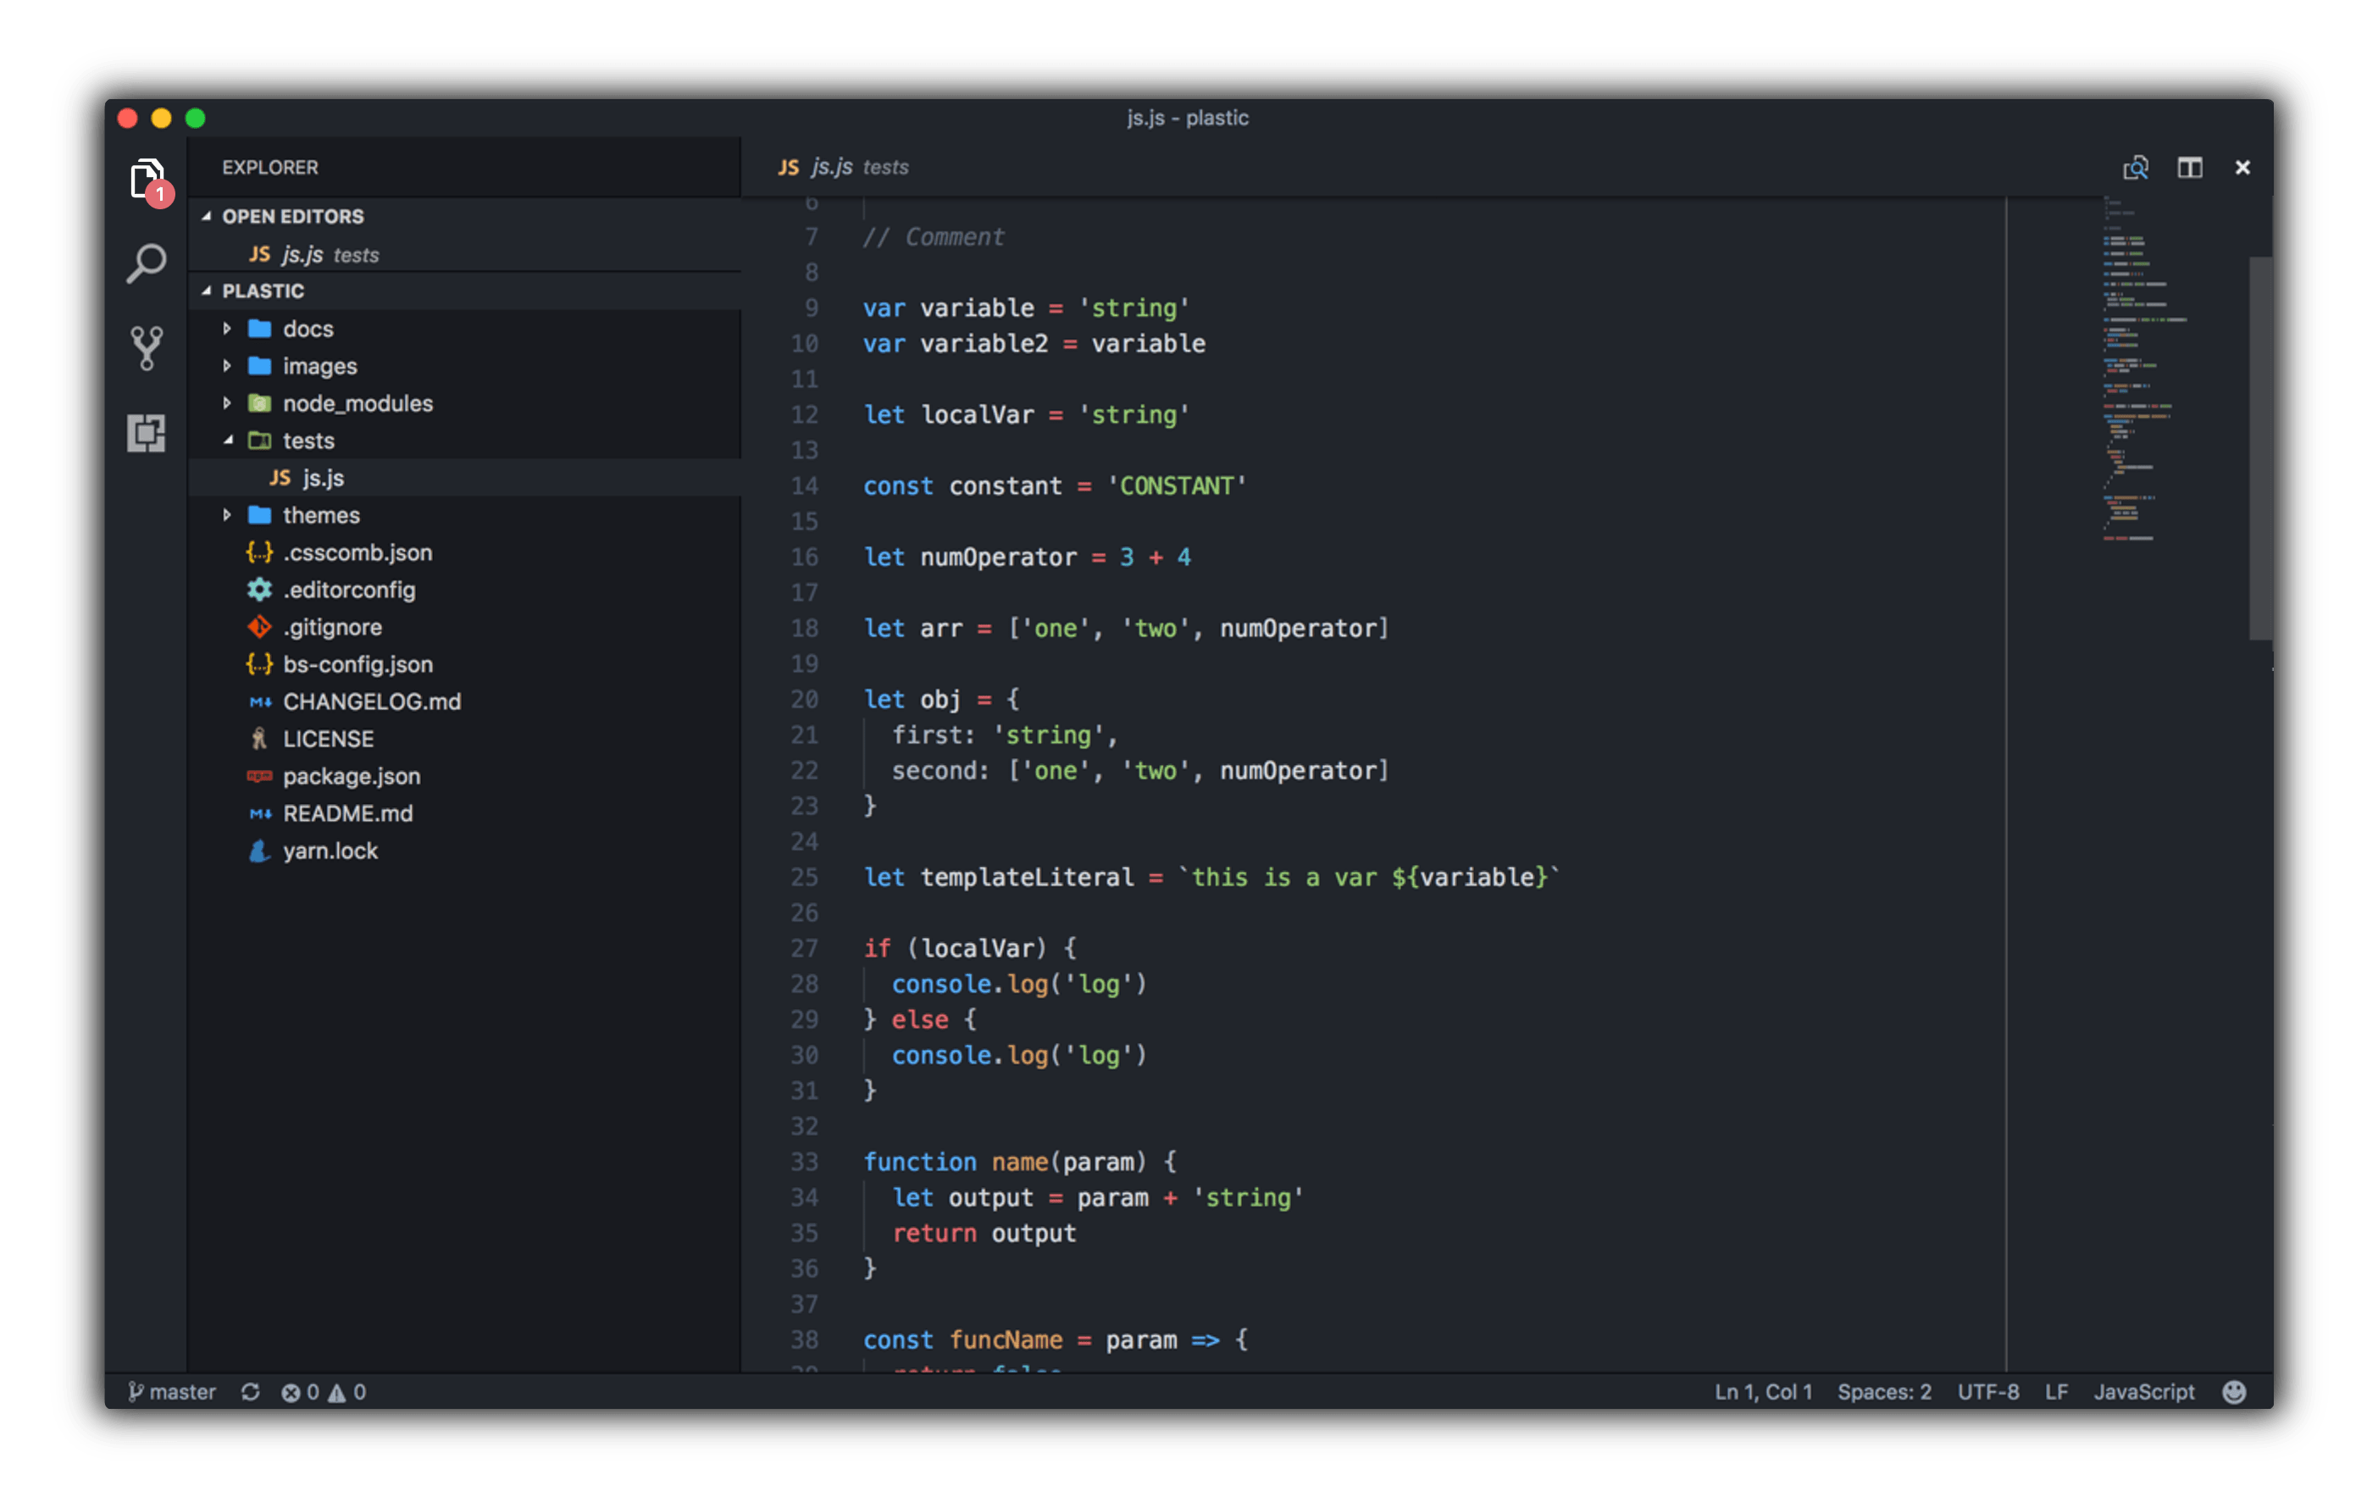Click the templateLiteral variable name

[1026, 877]
